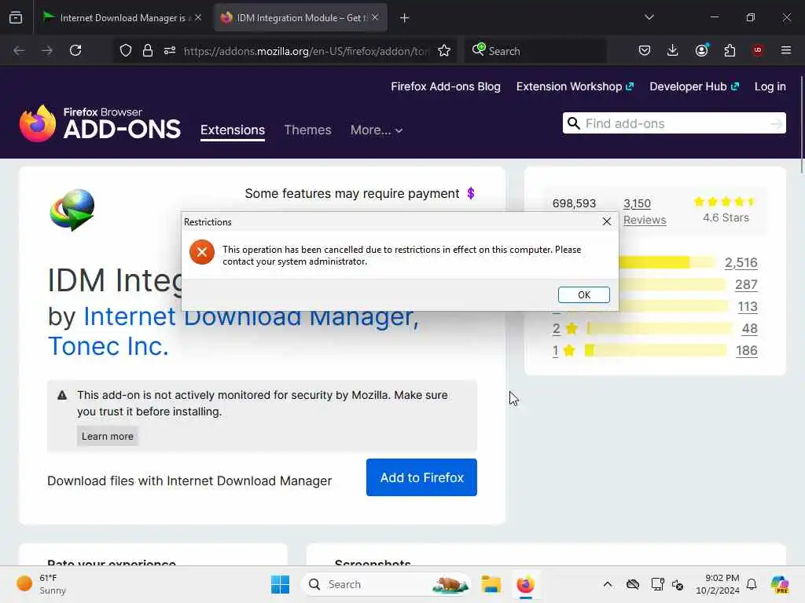Viewport: 805px width, 603px height.
Task: Click the IDM globe extension icon
Action: coord(72,210)
